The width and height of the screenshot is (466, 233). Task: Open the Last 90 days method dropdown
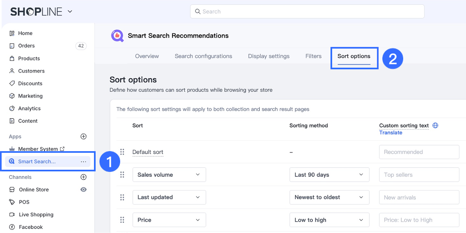pyautogui.click(x=329, y=175)
